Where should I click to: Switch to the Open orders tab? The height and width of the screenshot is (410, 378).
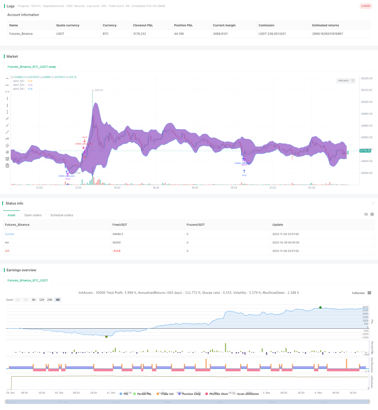33,215
